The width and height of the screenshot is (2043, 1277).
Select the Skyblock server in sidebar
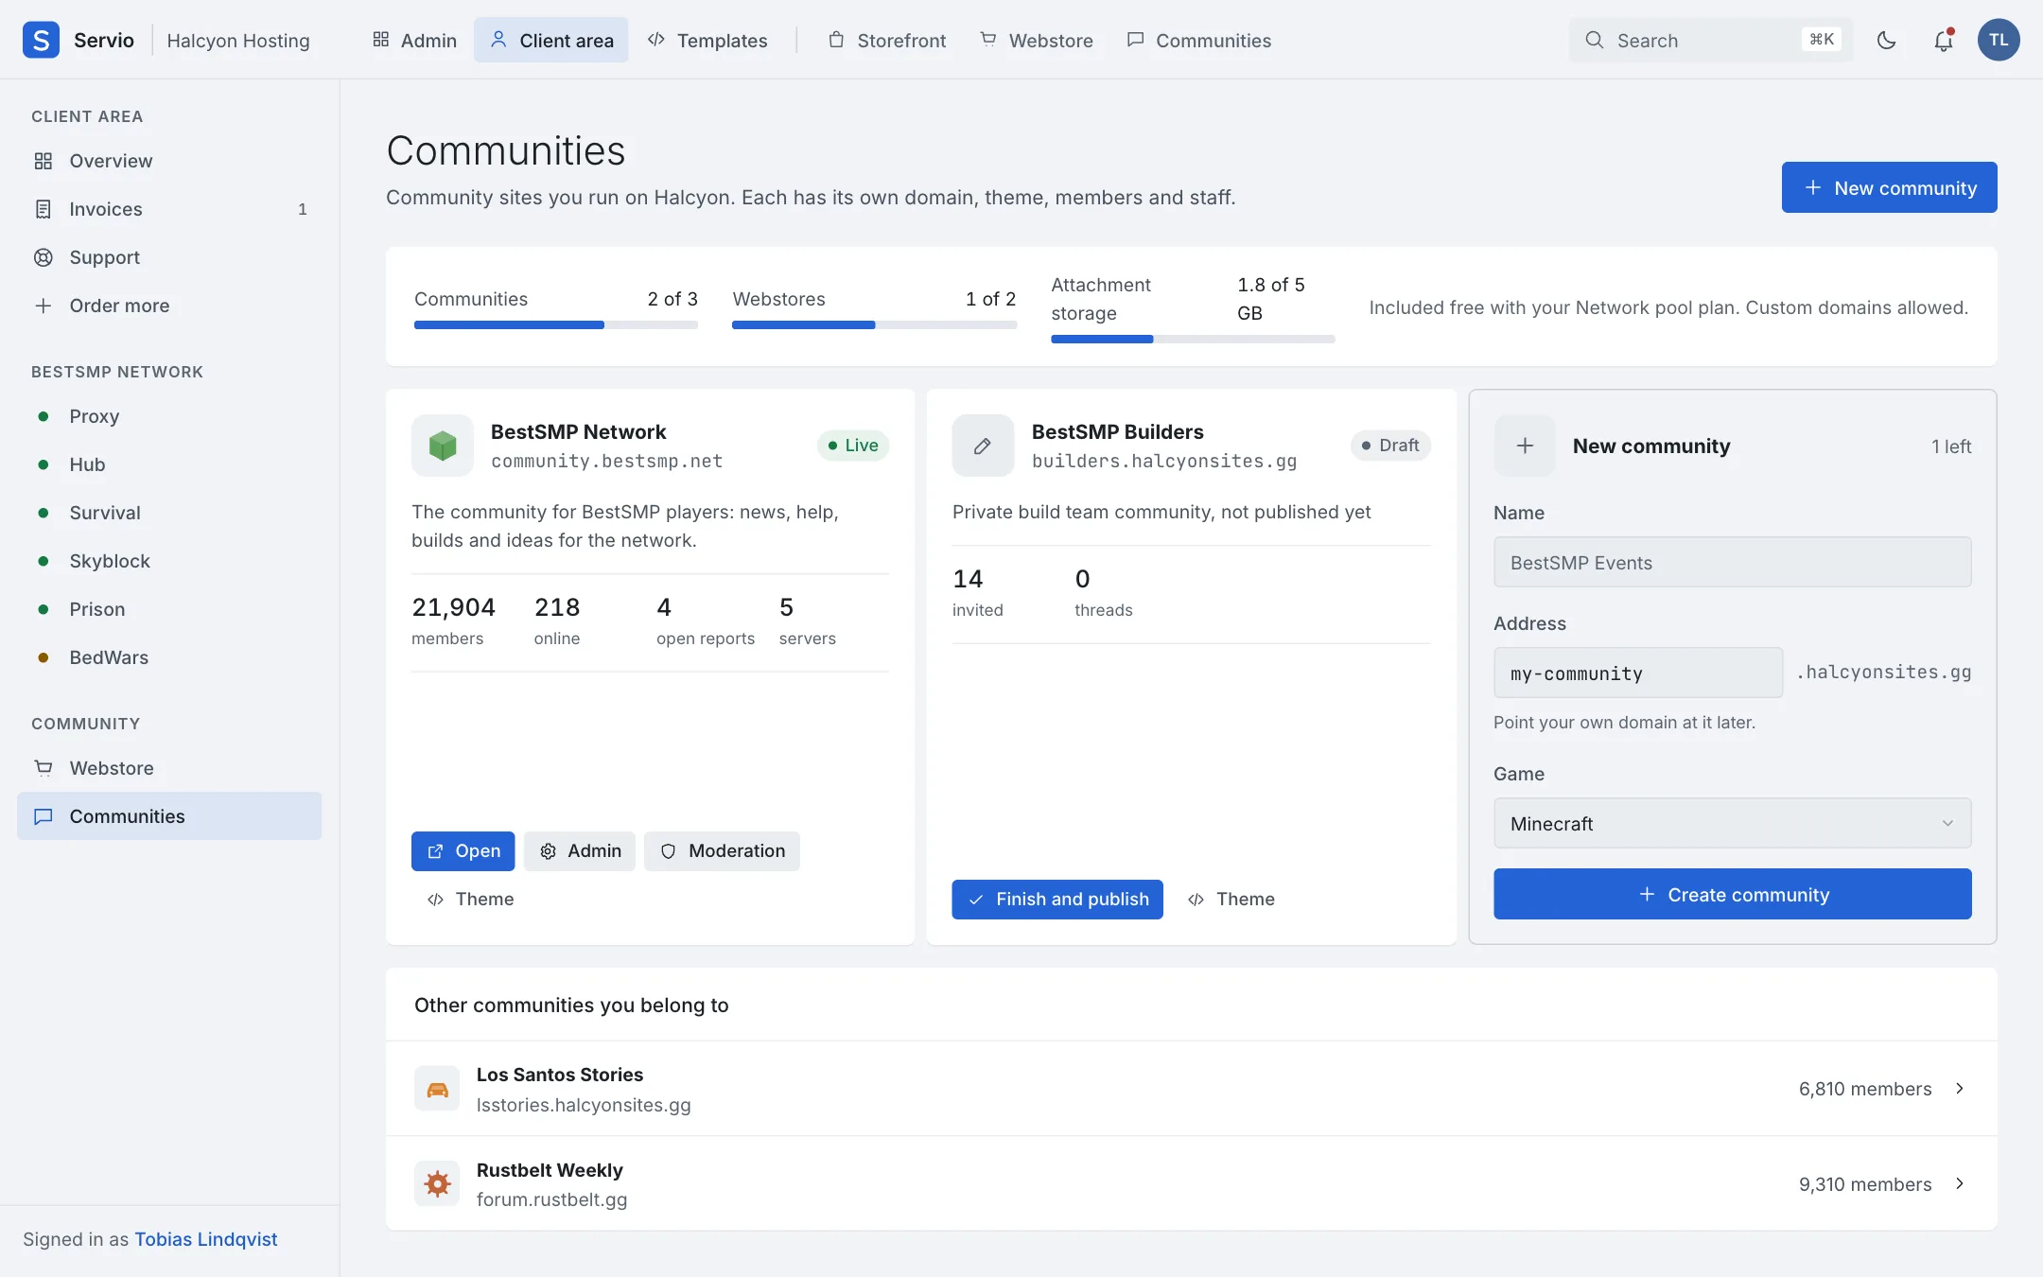(169, 561)
